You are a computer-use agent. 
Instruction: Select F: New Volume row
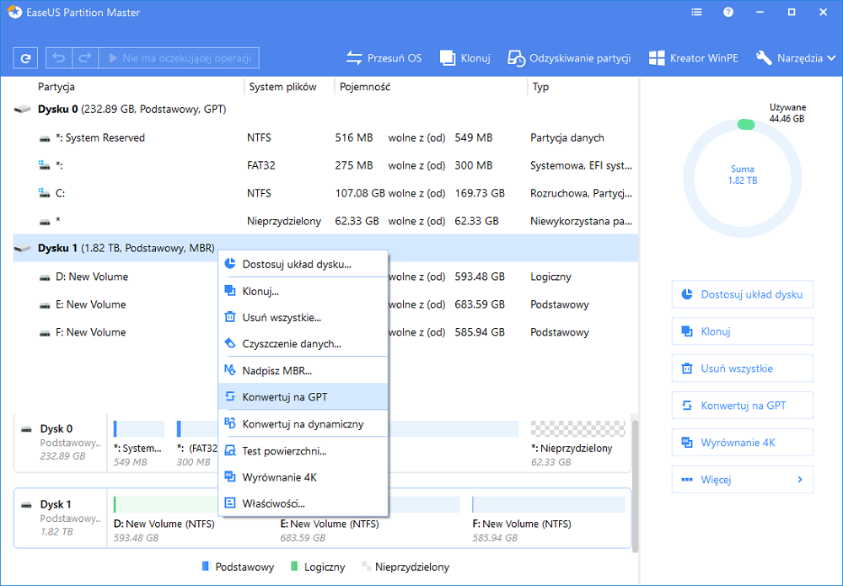click(325, 332)
